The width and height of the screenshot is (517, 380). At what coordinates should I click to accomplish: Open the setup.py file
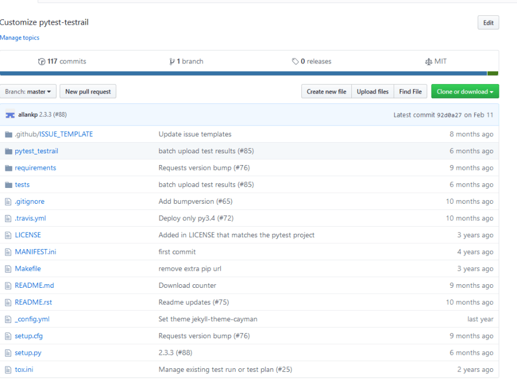(28, 352)
